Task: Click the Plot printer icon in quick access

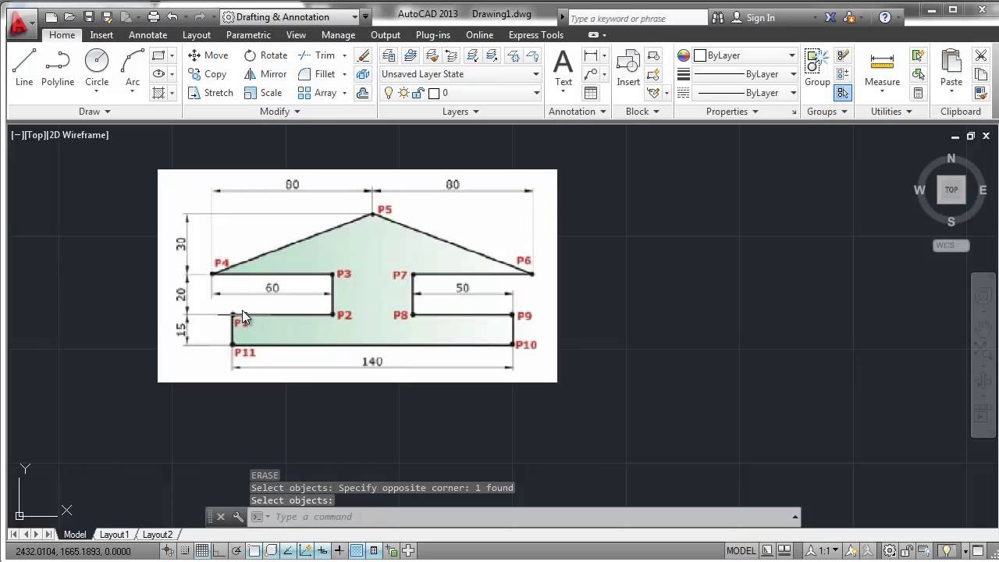Action: [x=153, y=16]
